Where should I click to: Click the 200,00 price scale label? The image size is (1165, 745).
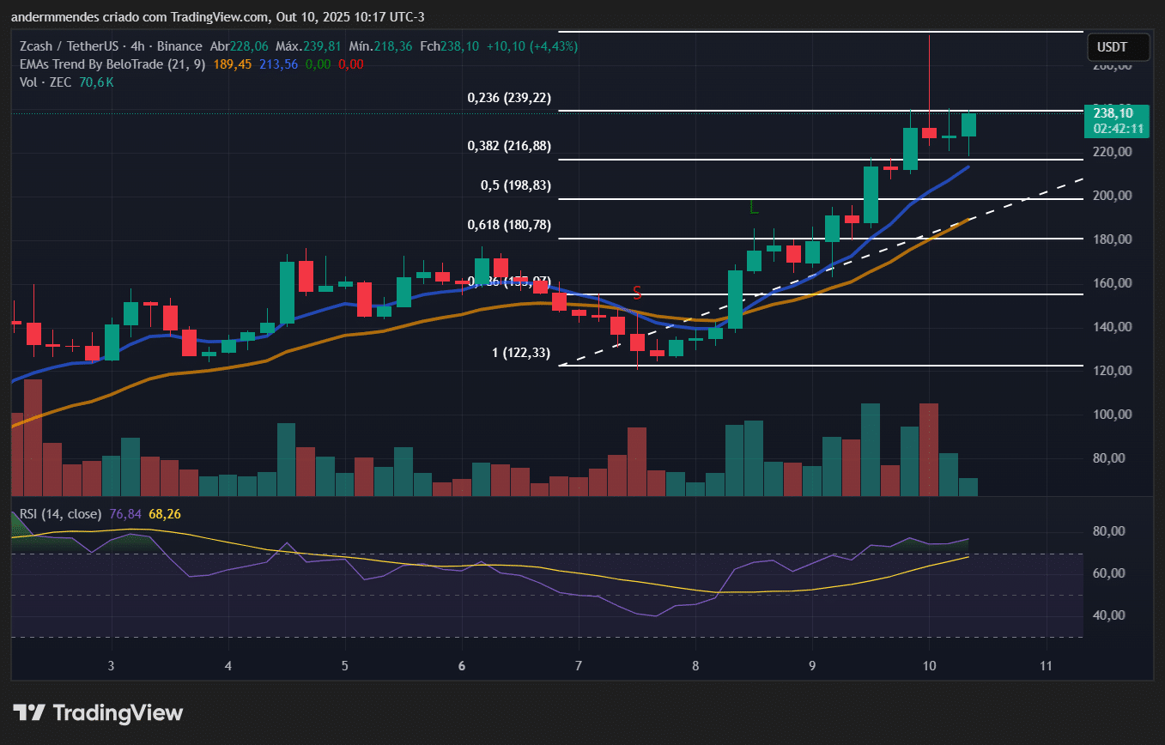coord(1111,196)
